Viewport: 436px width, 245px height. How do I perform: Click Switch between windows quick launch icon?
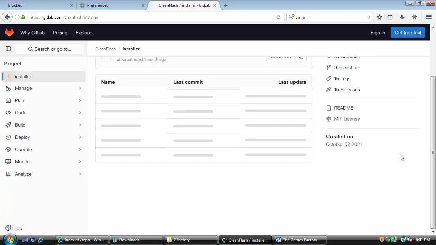tap(33, 240)
